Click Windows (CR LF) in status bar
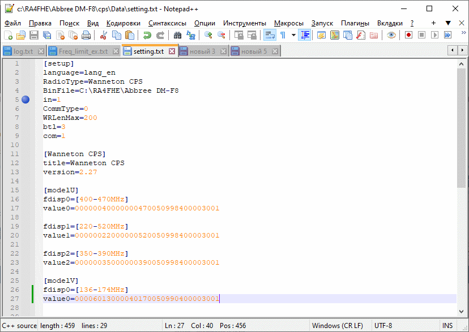The height and width of the screenshot is (332, 469). coord(338,325)
